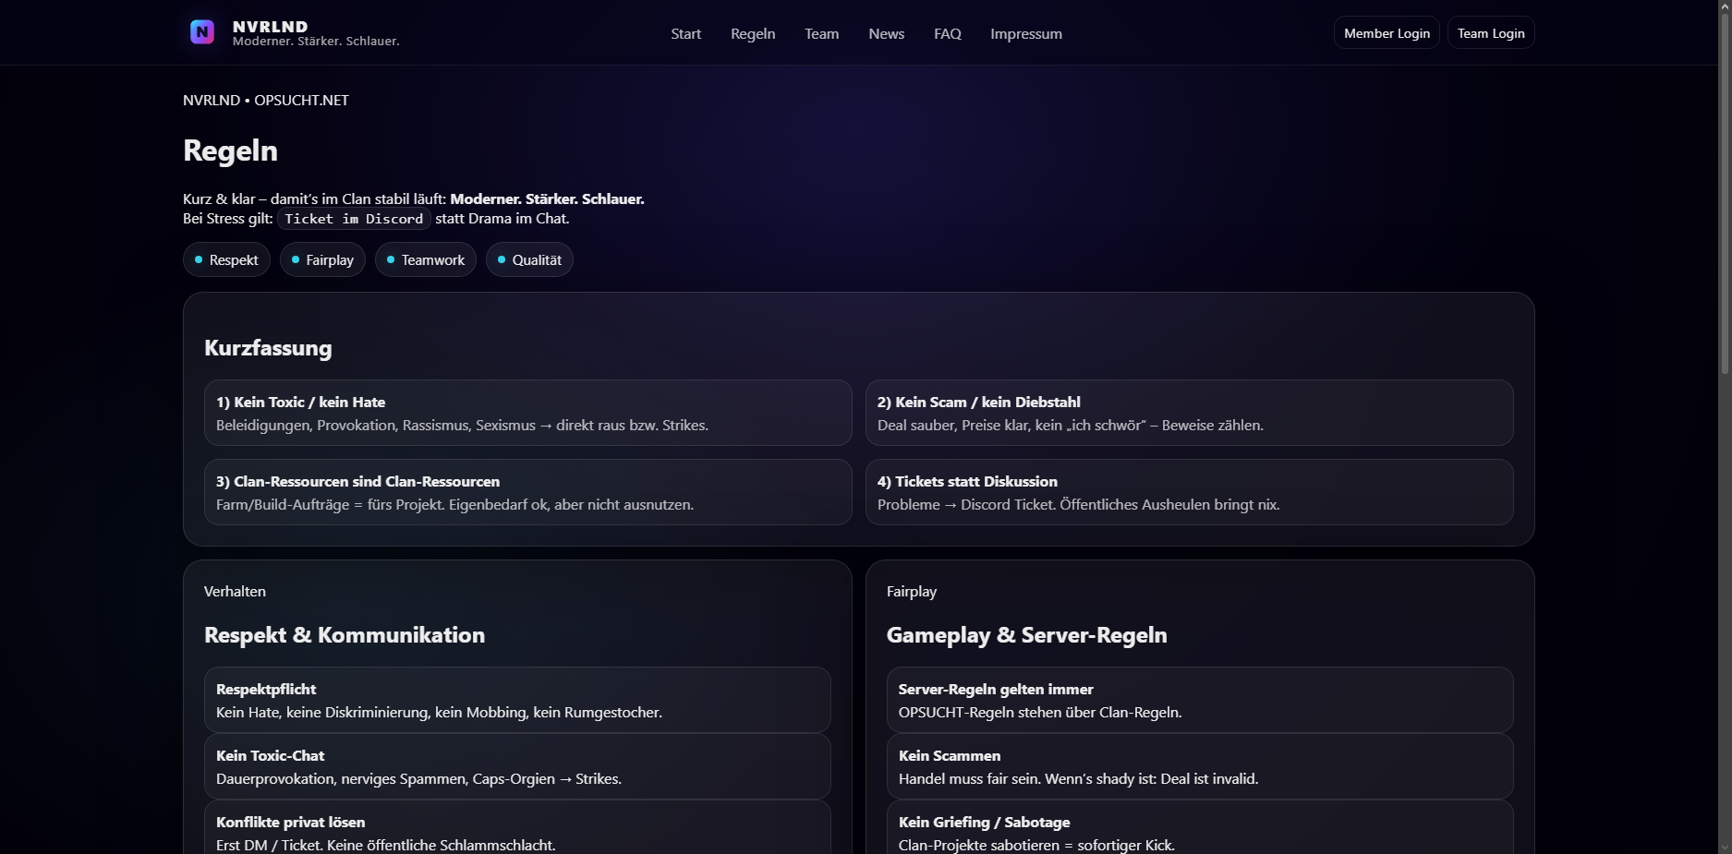Viewport: 1732px width, 854px height.
Task: Click the NVRLND logo icon
Action: [x=202, y=32]
